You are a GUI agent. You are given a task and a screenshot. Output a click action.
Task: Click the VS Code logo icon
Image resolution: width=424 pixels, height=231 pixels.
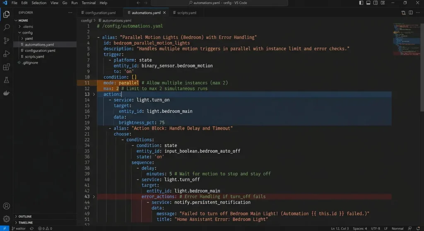pos(5,3)
